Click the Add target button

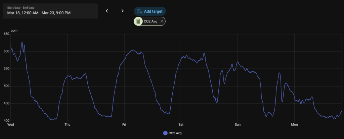(150, 11)
